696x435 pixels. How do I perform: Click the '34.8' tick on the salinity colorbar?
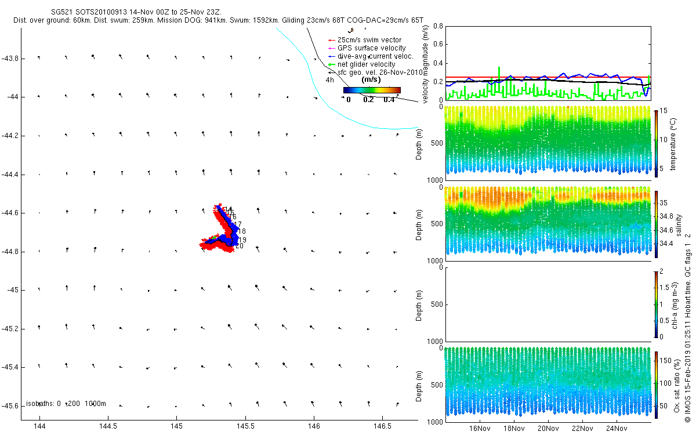(668, 216)
